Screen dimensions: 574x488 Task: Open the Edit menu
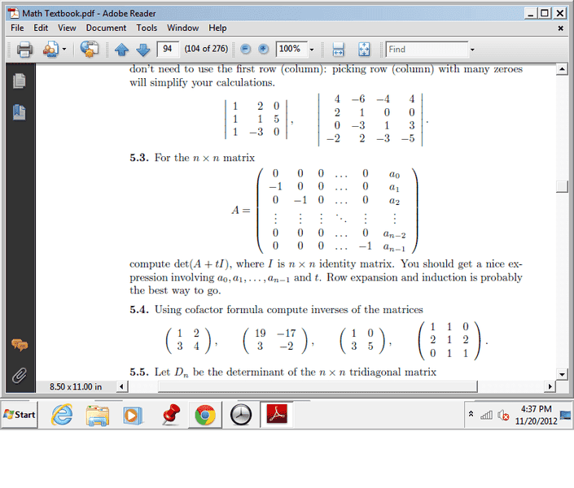(x=41, y=28)
